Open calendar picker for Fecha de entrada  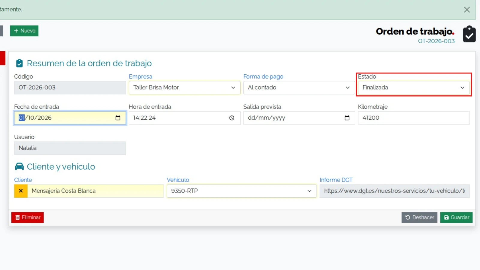[x=118, y=118]
